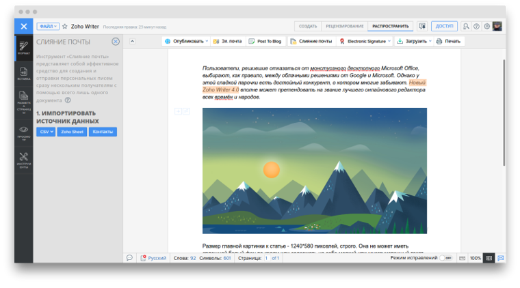Switch to the РЕЦЕНЗИРОВАНИЕ tab
Image resolution: width=520 pixels, height=288 pixels.
345,26
